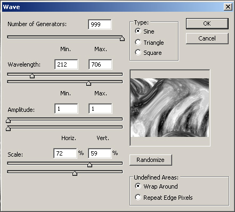Viewport: 235px width, 212px height.
Task: Click the Wavelength minimum slider handle
Action: click(32, 76)
